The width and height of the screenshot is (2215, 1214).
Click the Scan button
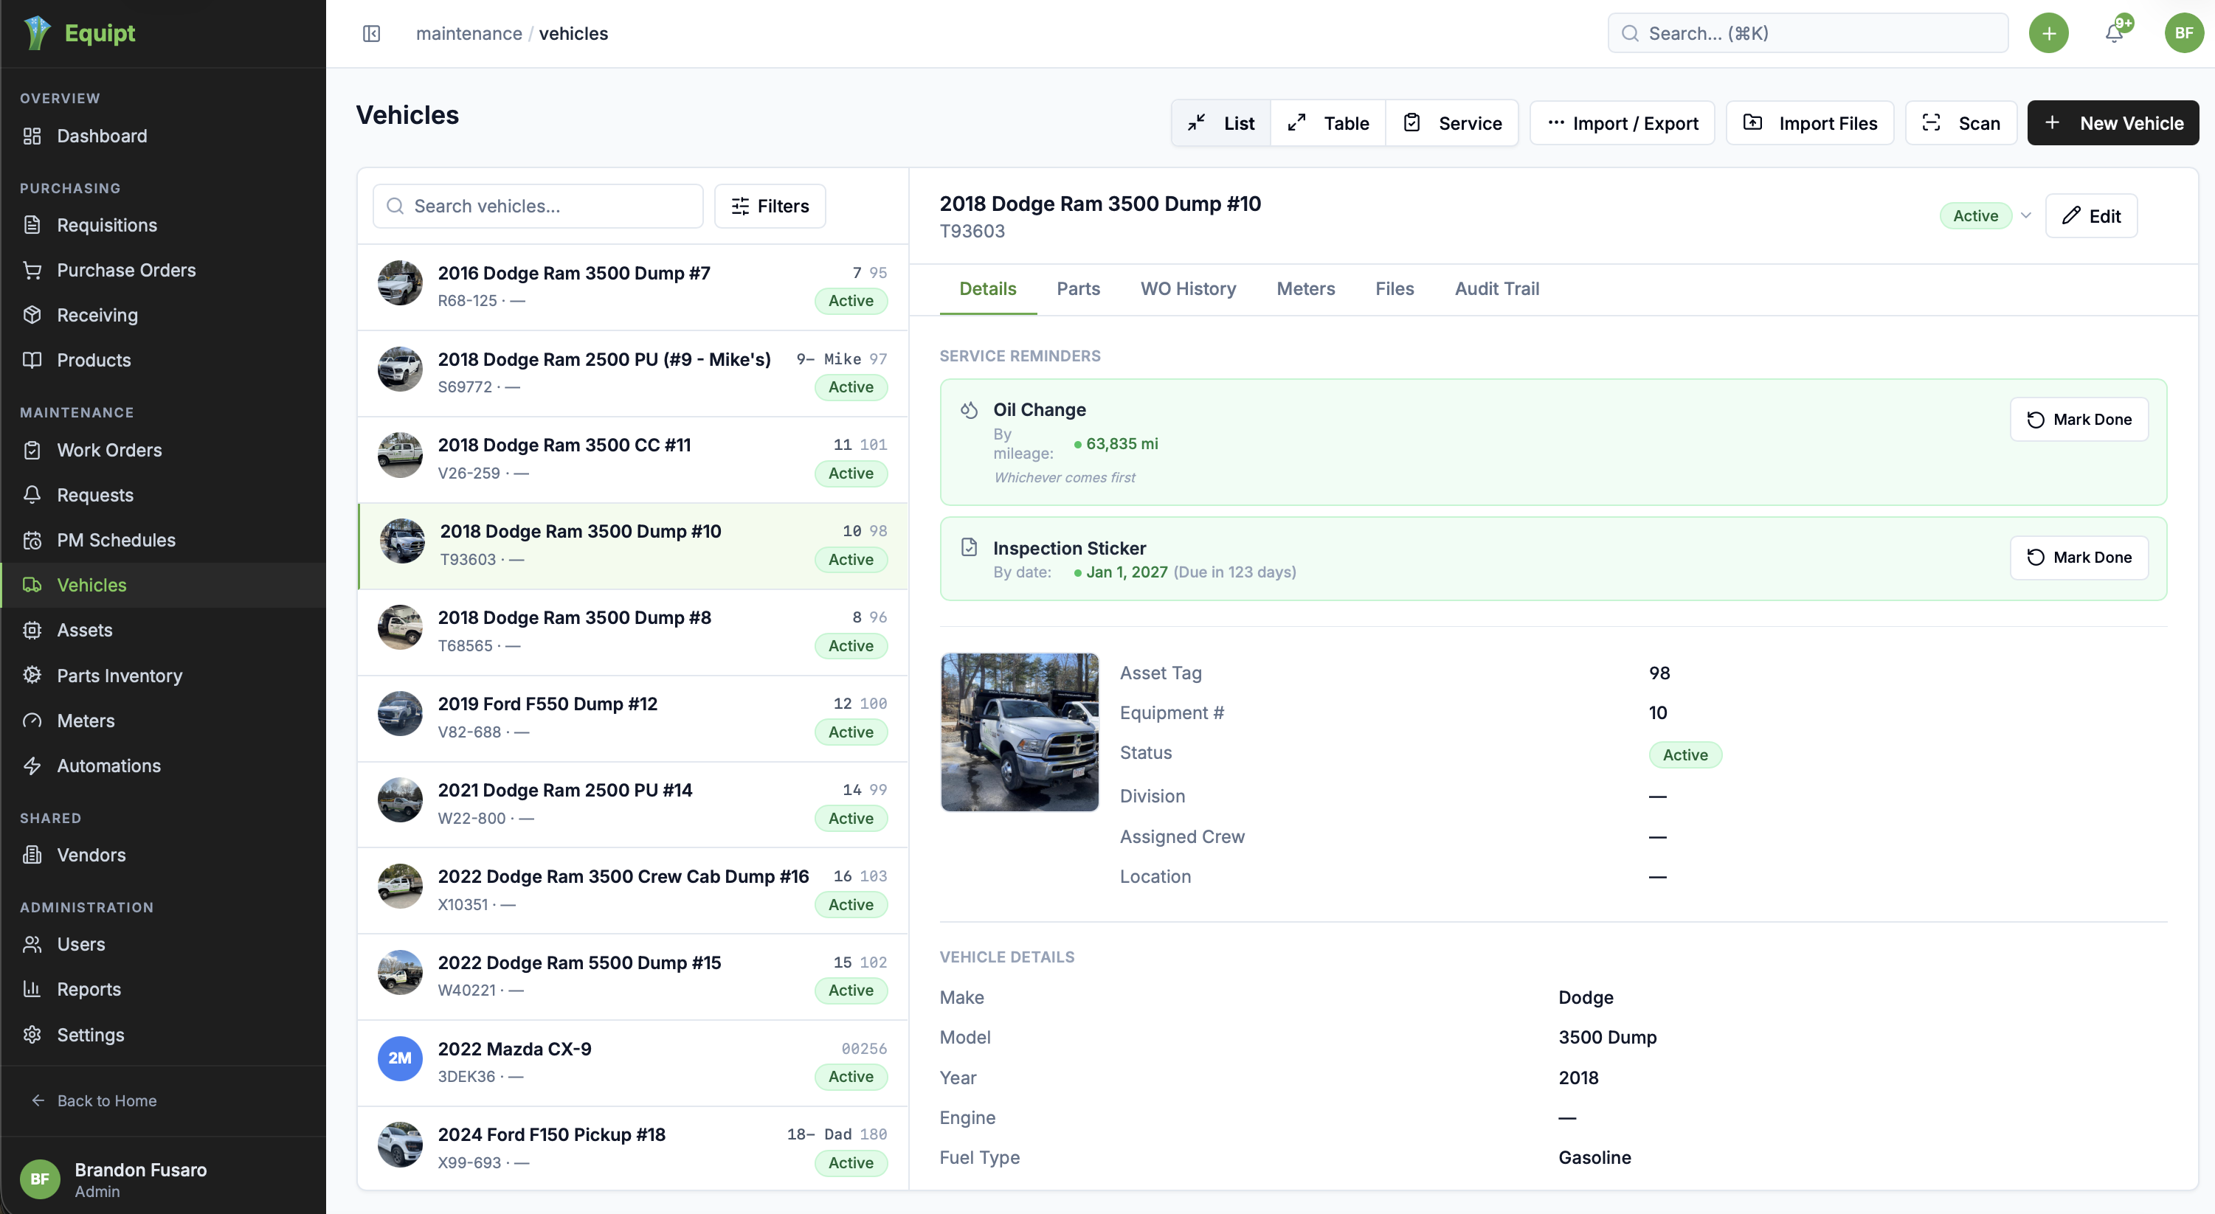(x=1960, y=123)
